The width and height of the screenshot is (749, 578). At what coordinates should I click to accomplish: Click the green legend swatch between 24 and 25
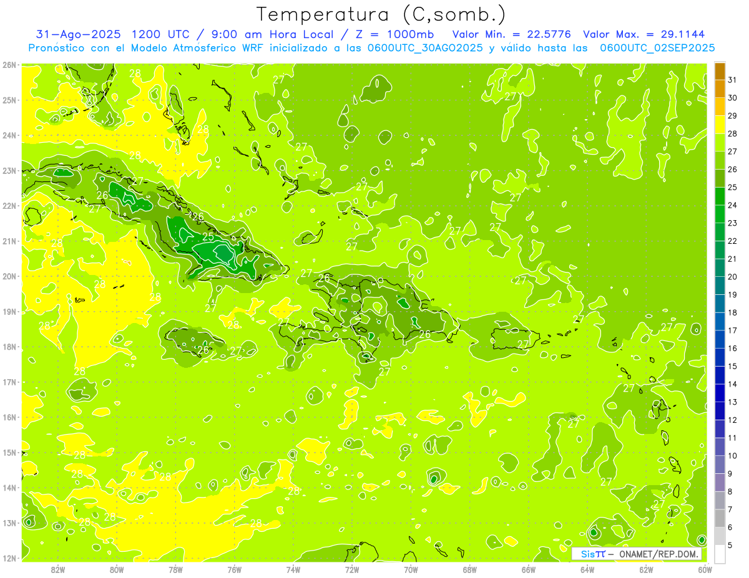720,196
